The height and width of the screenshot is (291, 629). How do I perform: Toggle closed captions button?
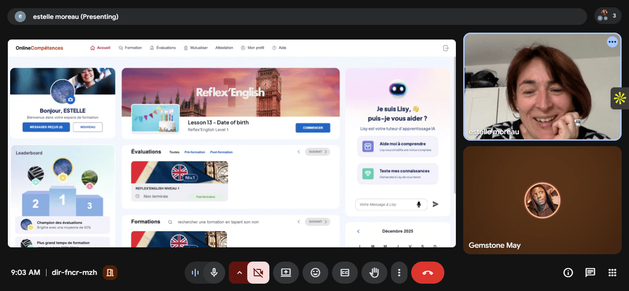[345, 273]
